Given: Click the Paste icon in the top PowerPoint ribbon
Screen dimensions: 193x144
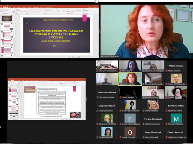Looking at the screenshot, I should tap(1, 10).
